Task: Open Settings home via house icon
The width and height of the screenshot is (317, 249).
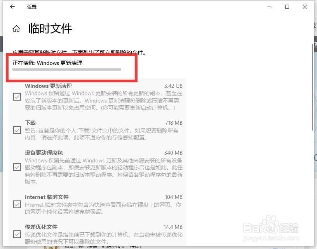Action: tap(16, 29)
